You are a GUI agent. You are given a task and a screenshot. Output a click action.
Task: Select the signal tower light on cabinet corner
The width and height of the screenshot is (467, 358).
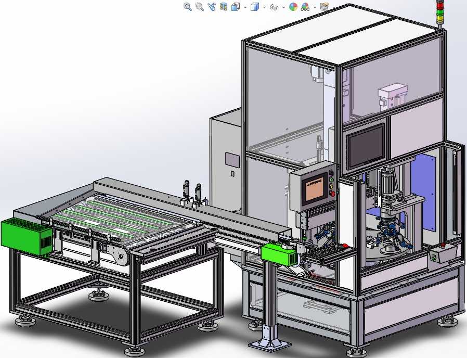click(440, 14)
